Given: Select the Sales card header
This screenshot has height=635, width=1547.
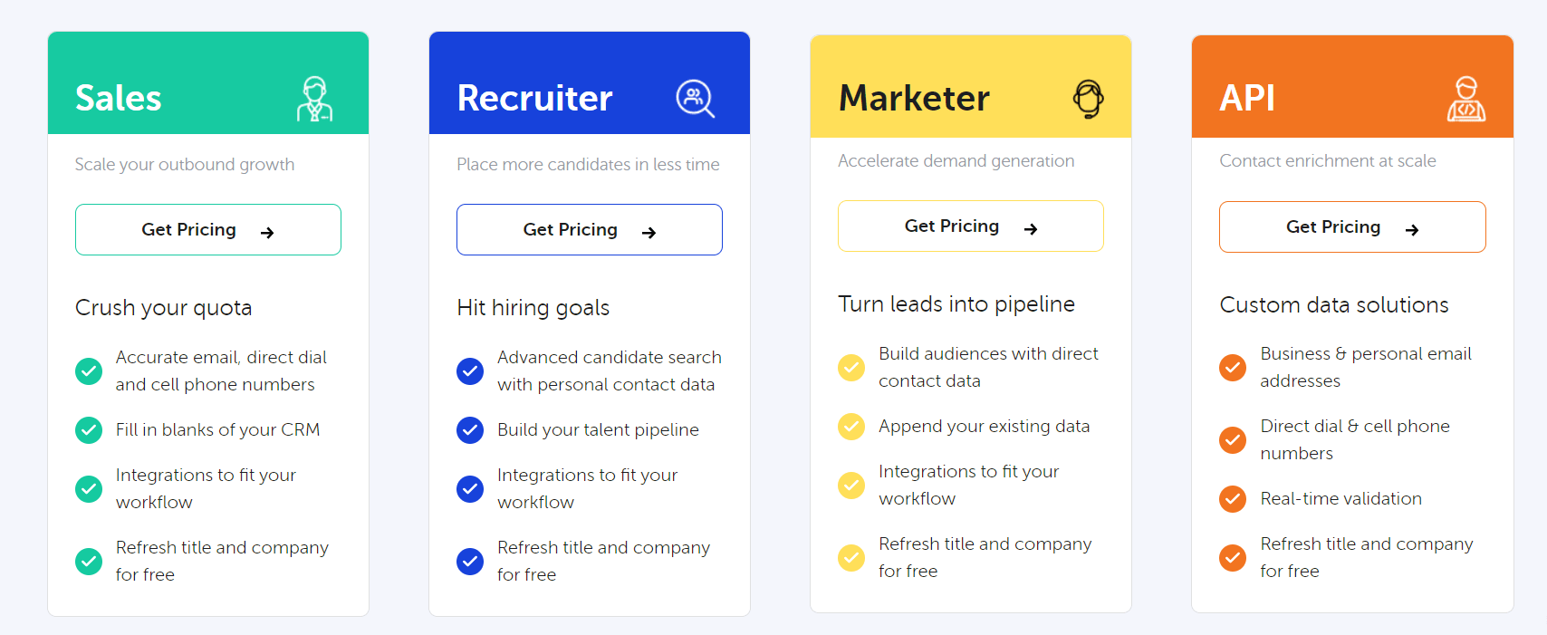Looking at the screenshot, I should coord(208,82).
